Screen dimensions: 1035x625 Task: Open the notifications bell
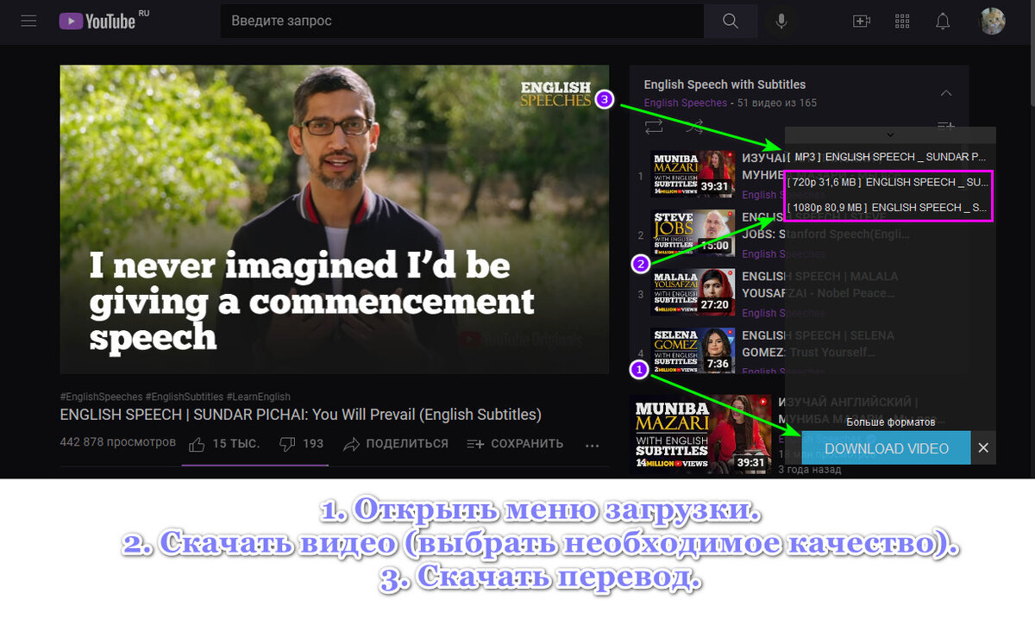(x=944, y=21)
